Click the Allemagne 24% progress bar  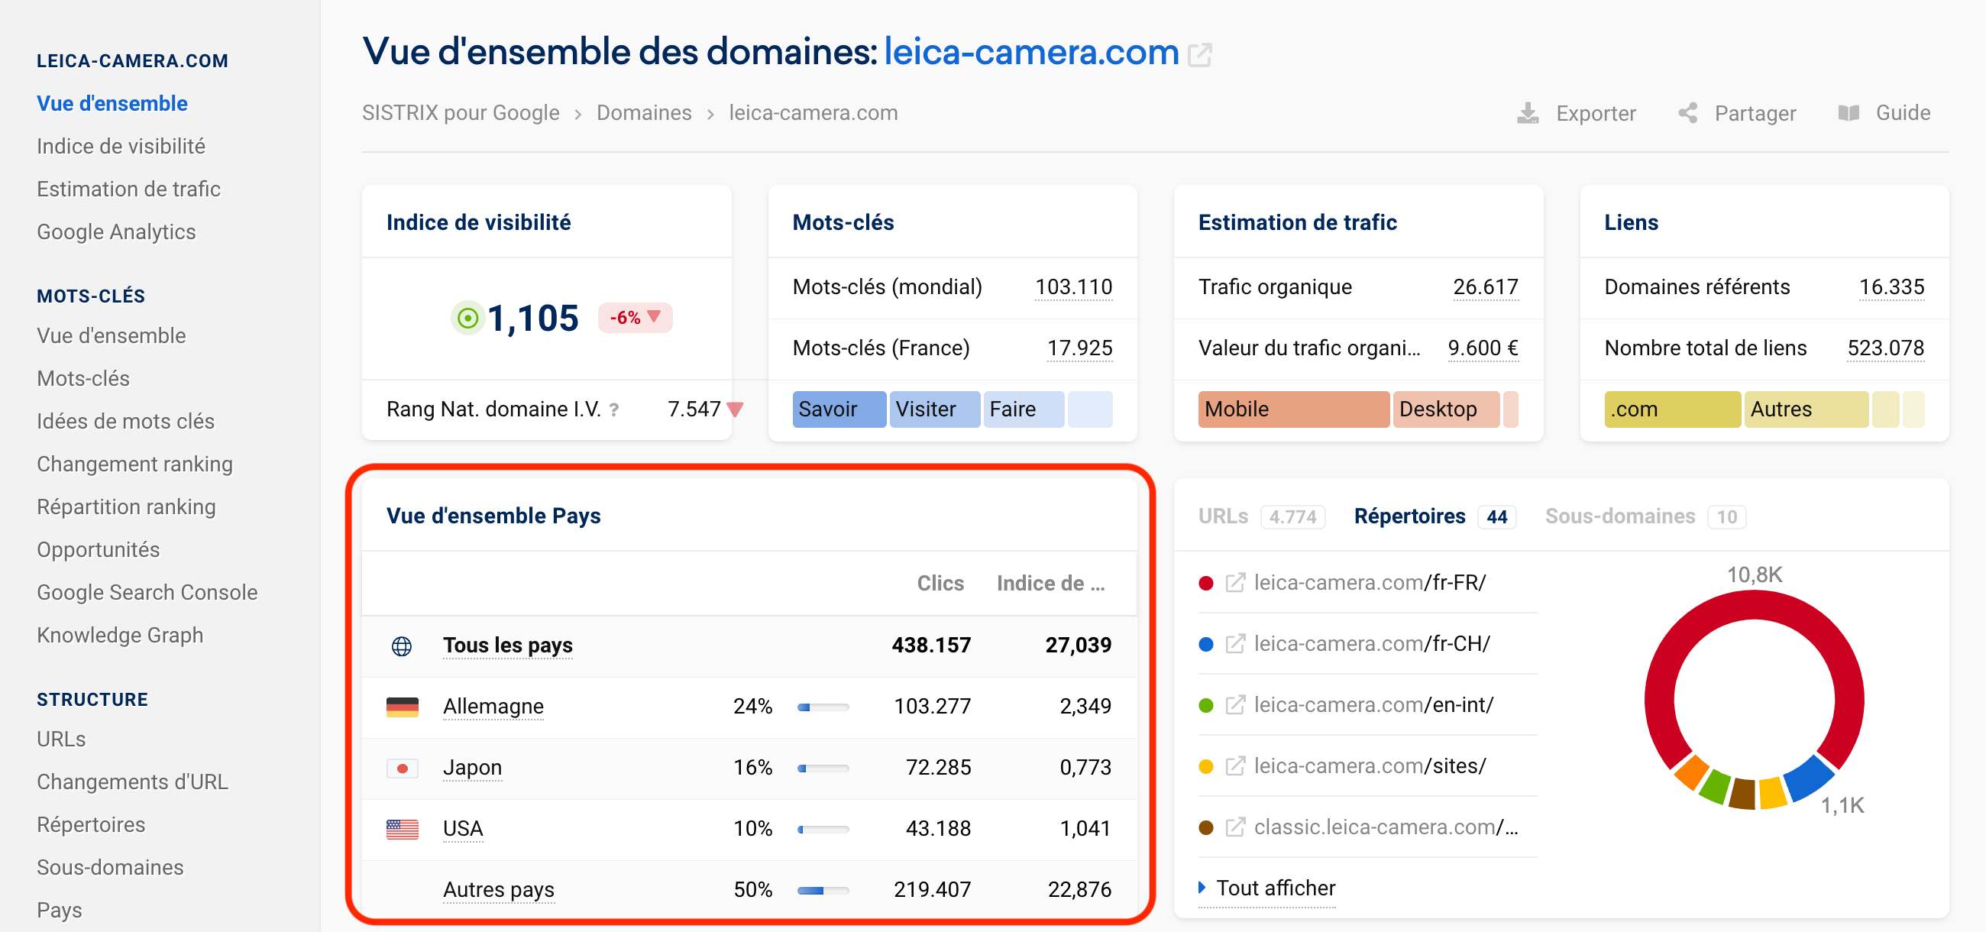tap(823, 707)
